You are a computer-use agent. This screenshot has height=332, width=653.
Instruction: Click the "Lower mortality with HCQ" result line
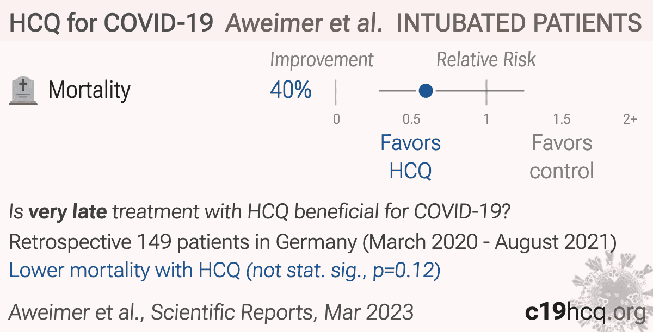pos(225,271)
